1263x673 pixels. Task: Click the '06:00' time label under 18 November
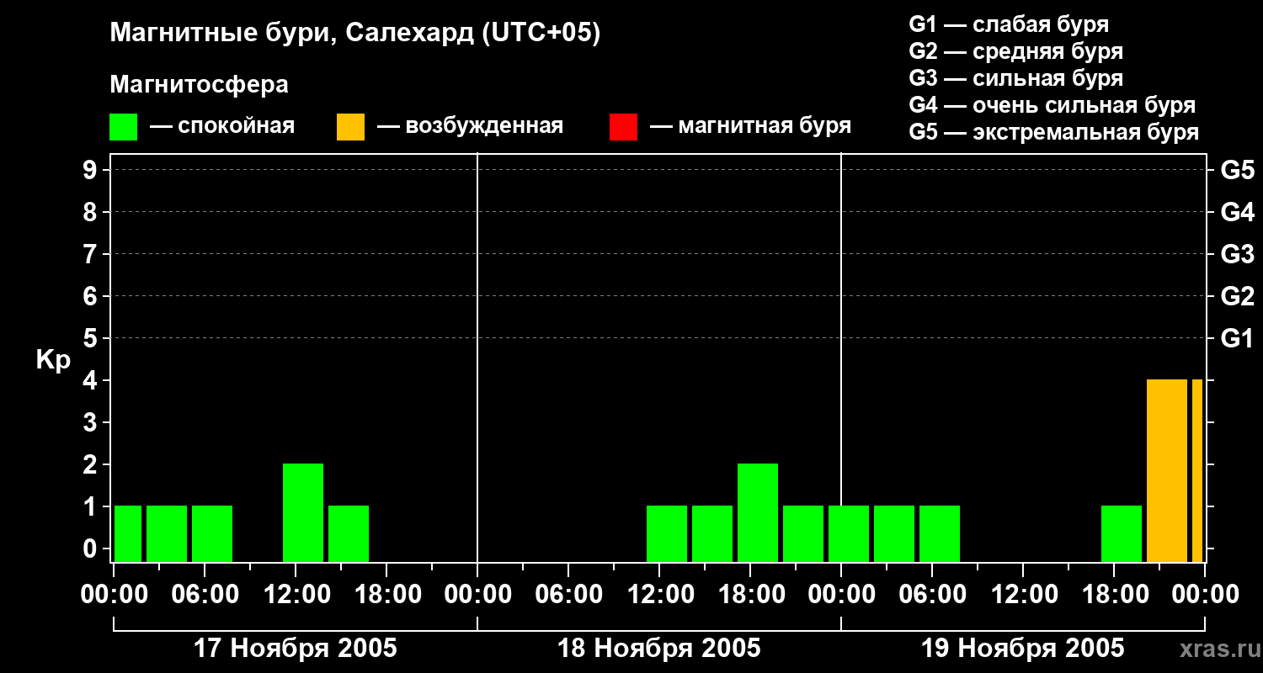coord(568,595)
